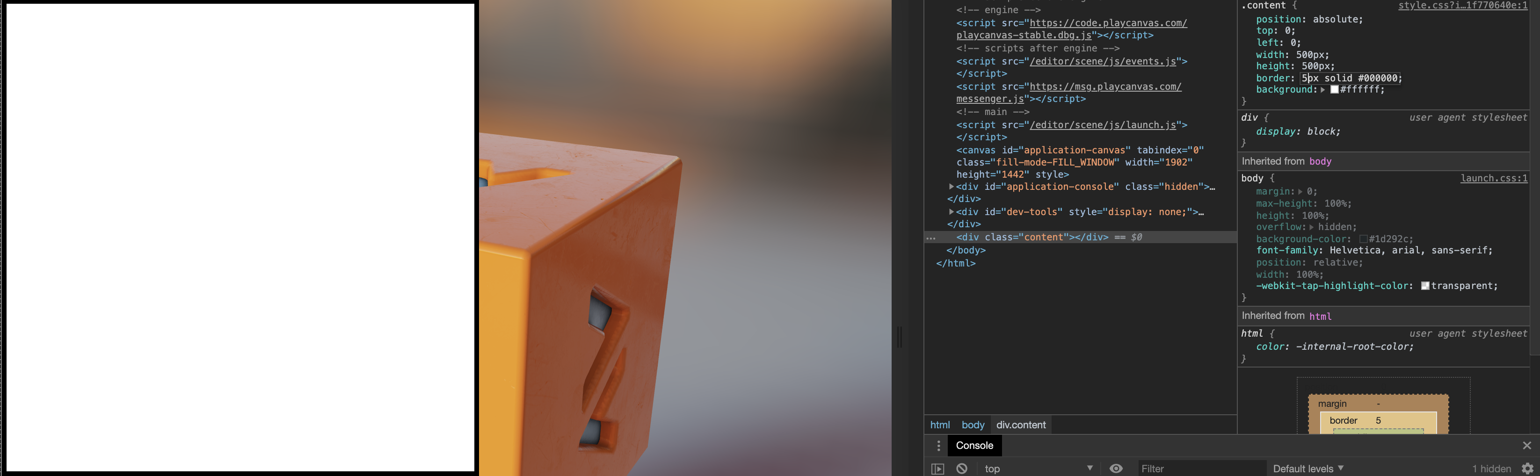Viewport: 1540px width, 476px height.
Task: Open the messenger.js script link
Action: [x=1069, y=93]
